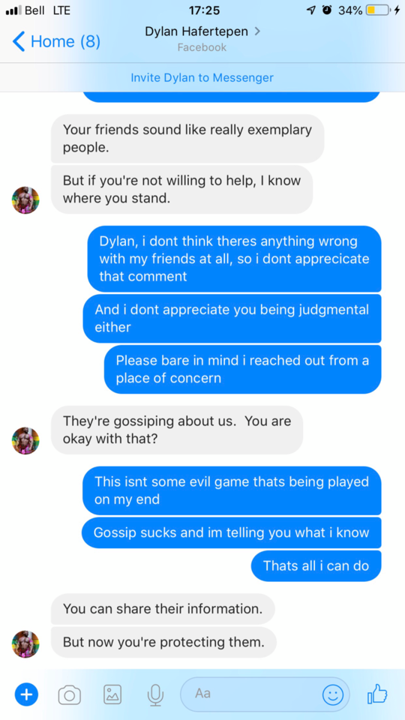Tap 'Please bare in mind' message bubble
This screenshot has width=405, height=720.
(x=242, y=369)
